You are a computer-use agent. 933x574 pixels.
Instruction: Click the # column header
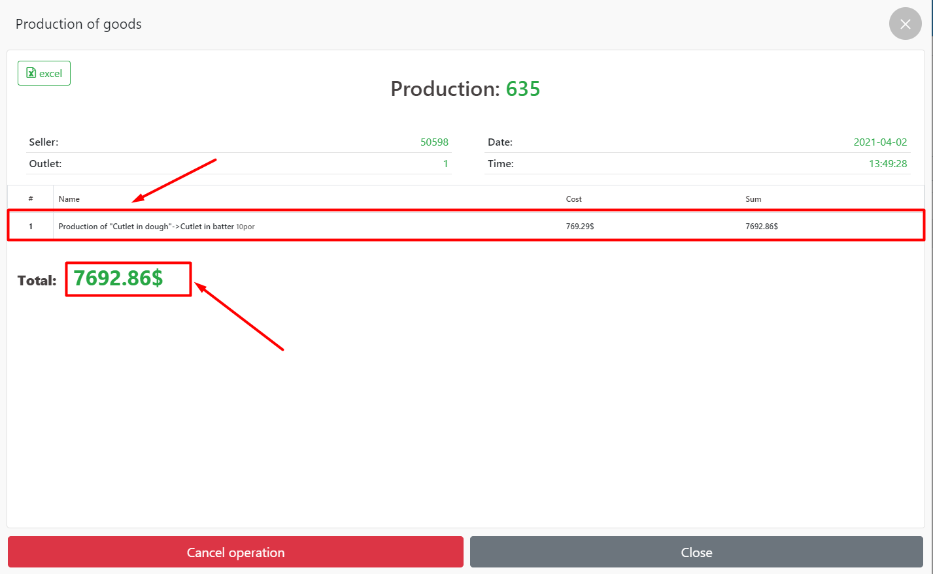[x=31, y=199]
